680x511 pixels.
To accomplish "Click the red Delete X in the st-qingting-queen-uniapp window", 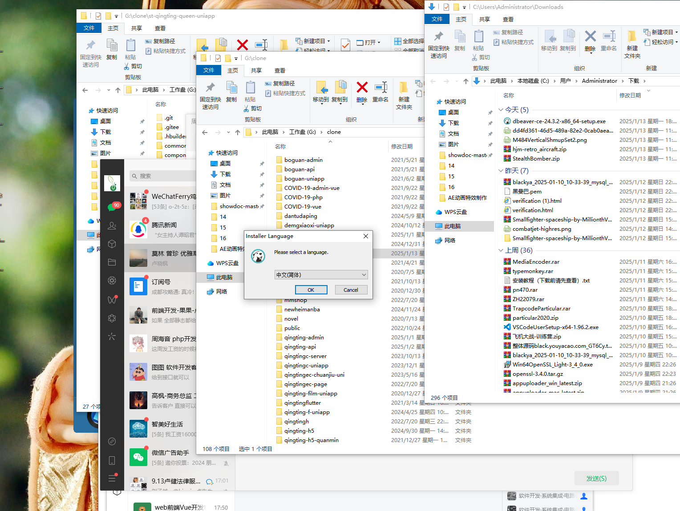I will [242, 44].
